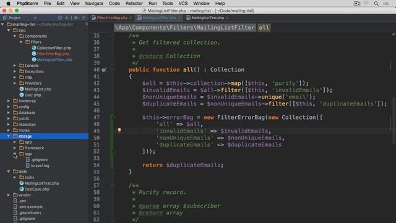Select TestCase.php in project tree
396x223 pixels.
[37, 189]
